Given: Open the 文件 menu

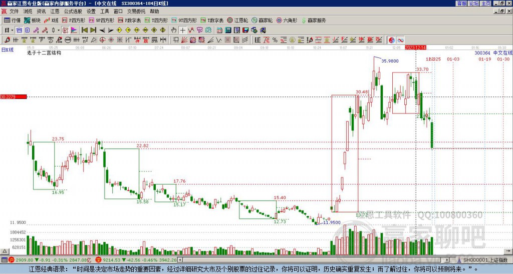Looking at the screenshot, I should coord(14,11).
